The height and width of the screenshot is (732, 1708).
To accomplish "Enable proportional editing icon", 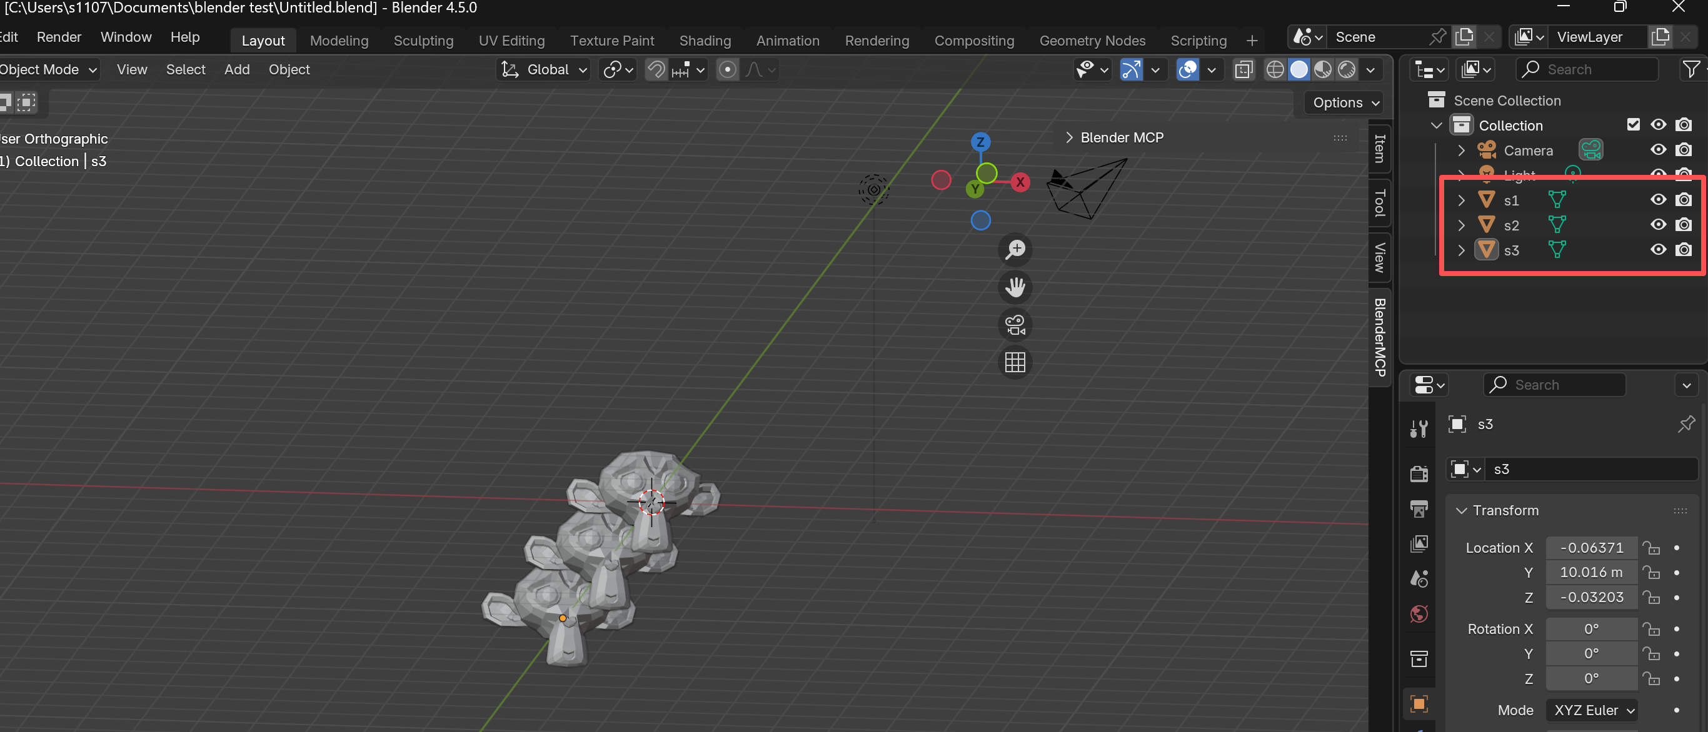I will [727, 69].
